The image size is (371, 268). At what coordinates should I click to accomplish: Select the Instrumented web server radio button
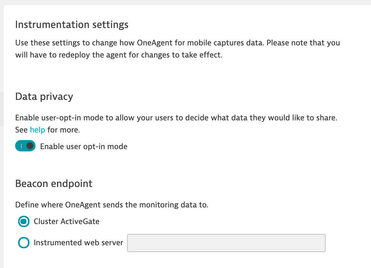point(24,243)
